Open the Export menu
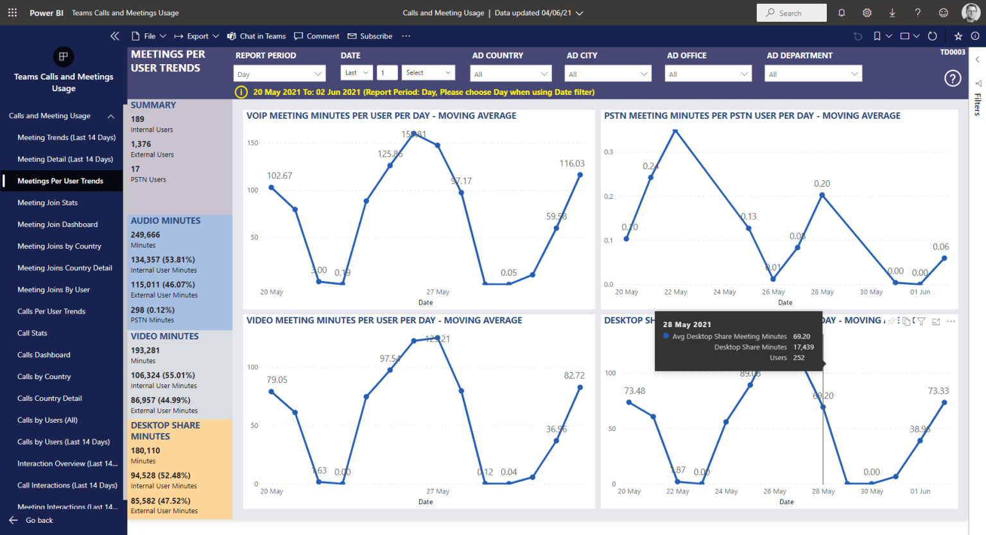 point(196,36)
